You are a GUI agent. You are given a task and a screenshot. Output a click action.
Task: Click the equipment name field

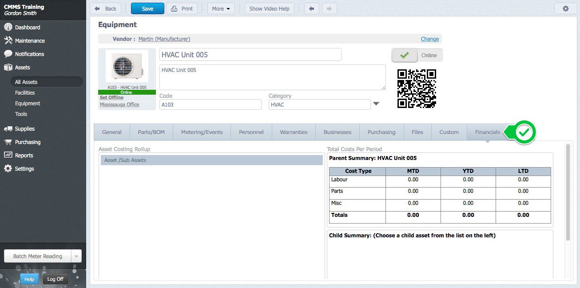click(250, 55)
